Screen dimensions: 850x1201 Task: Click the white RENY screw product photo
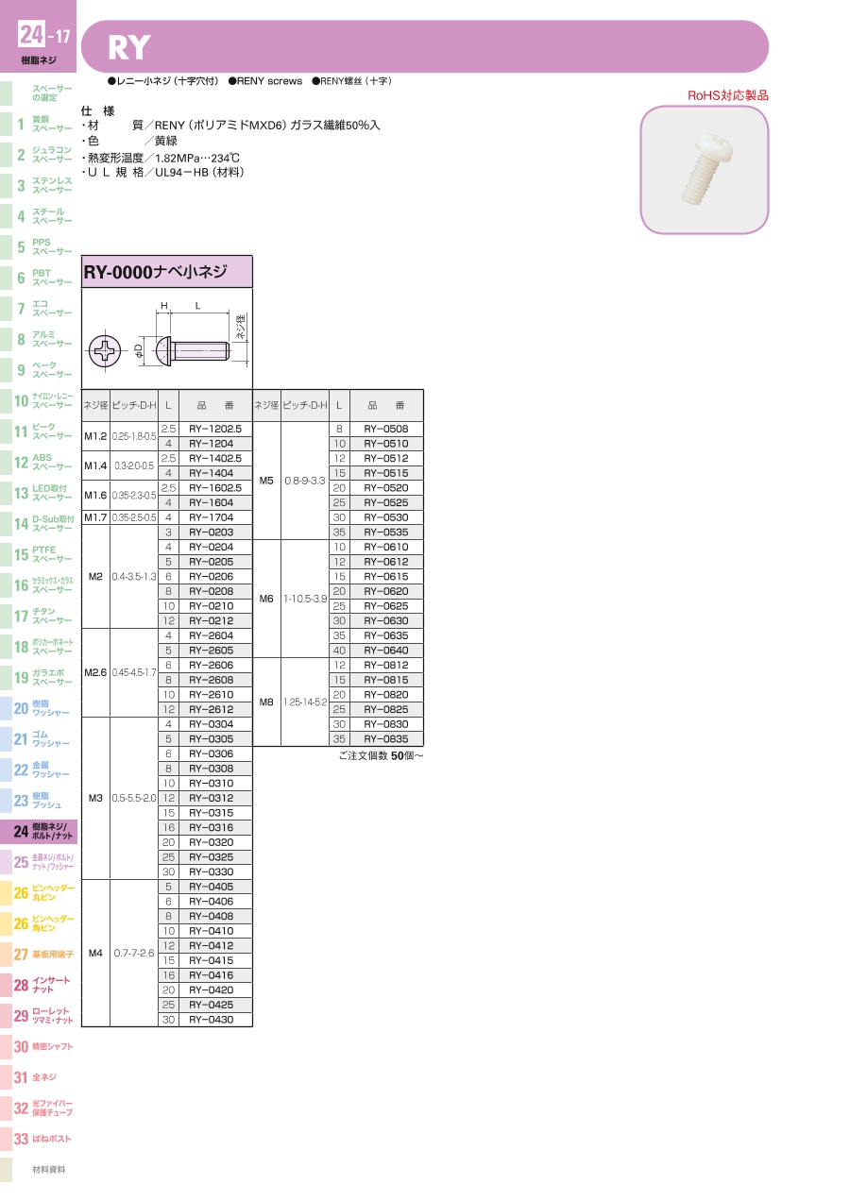click(704, 170)
